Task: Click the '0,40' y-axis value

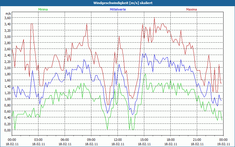Action: click(x=8, y=117)
